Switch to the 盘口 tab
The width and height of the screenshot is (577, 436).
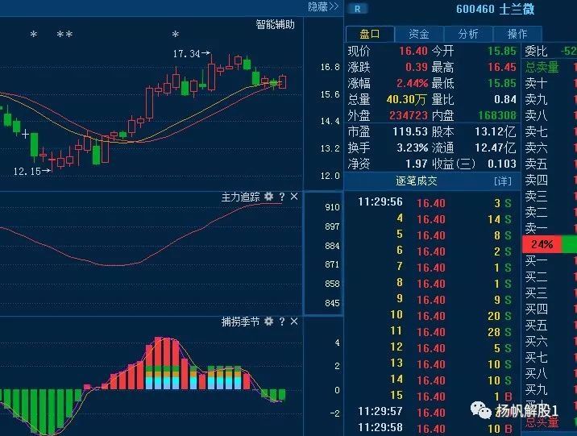tap(370, 34)
